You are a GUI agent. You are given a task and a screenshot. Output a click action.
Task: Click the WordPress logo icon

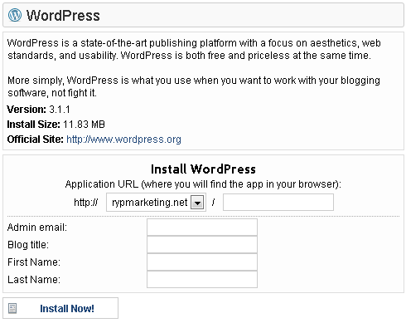(15, 15)
